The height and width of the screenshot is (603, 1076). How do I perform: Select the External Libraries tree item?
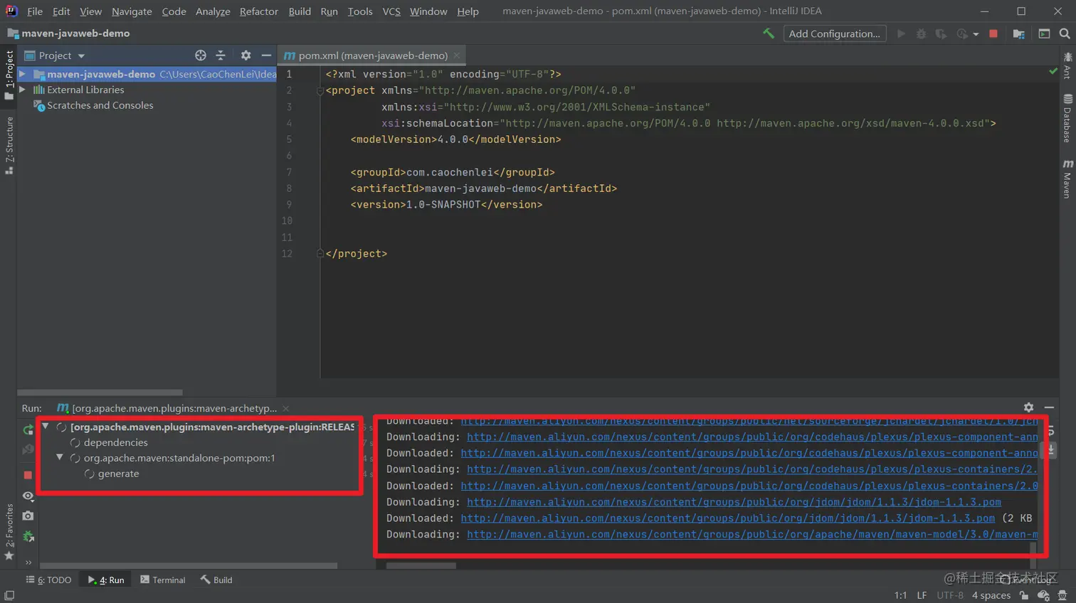tap(85, 90)
